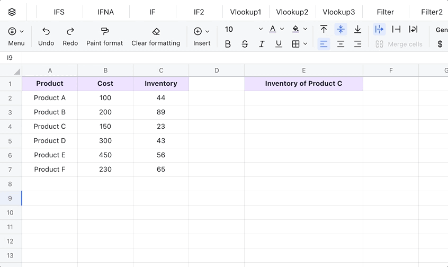Open the Filter sheet tab
The image size is (448, 267).
click(x=385, y=12)
